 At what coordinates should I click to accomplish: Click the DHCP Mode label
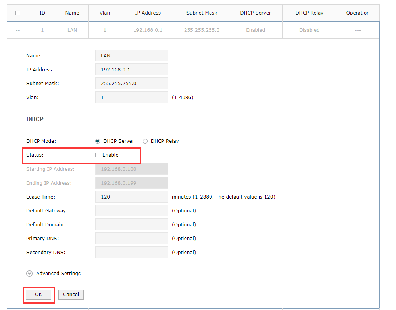[41, 141]
